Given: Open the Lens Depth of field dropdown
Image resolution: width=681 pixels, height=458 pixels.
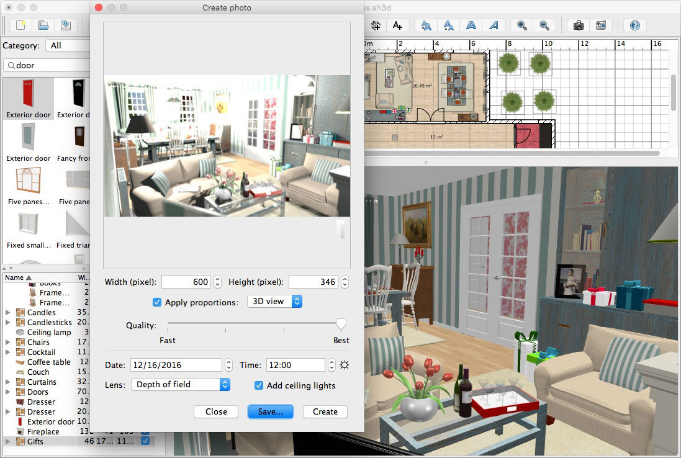Looking at the screenshot, I should 181,385.
